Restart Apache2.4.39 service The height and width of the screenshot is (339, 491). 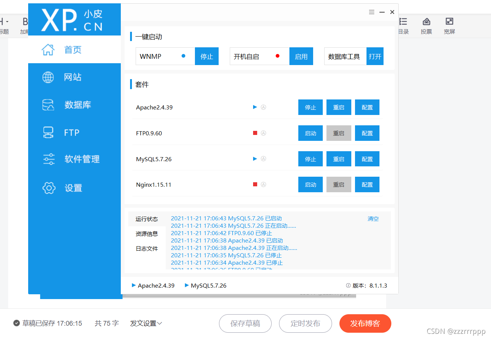point(339,107)
